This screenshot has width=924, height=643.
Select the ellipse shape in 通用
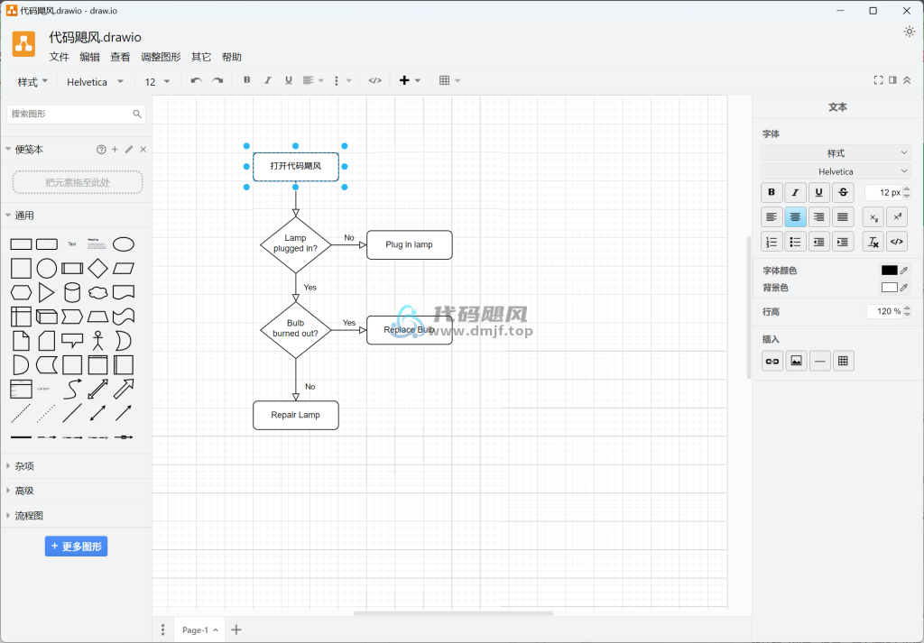[123, 243]
